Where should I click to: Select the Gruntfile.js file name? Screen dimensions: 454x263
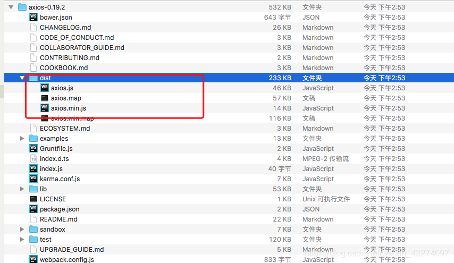(x=56, y=149)
